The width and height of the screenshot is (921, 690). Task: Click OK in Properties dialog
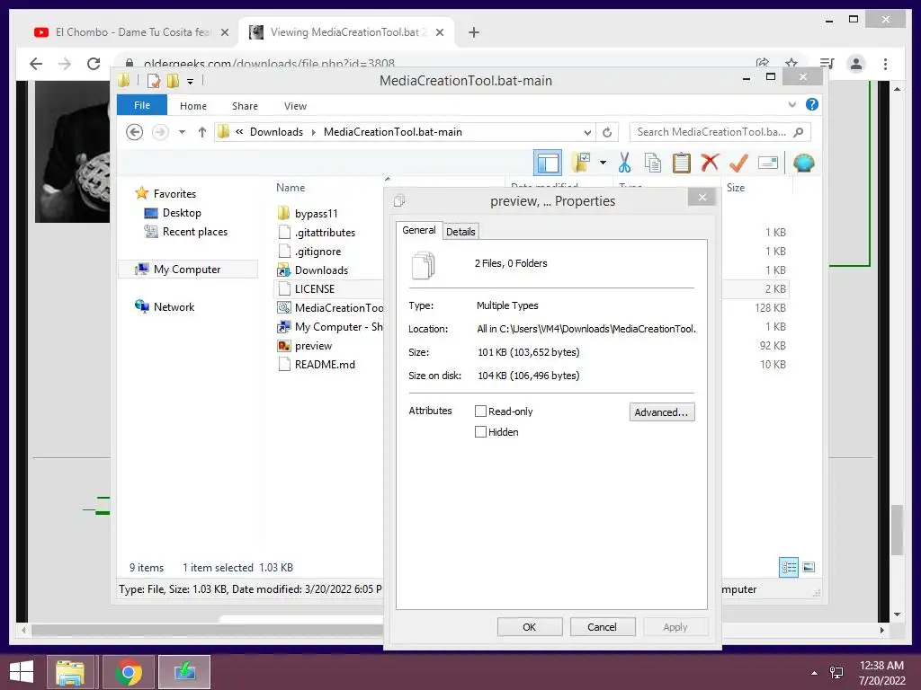coord(529,626)
